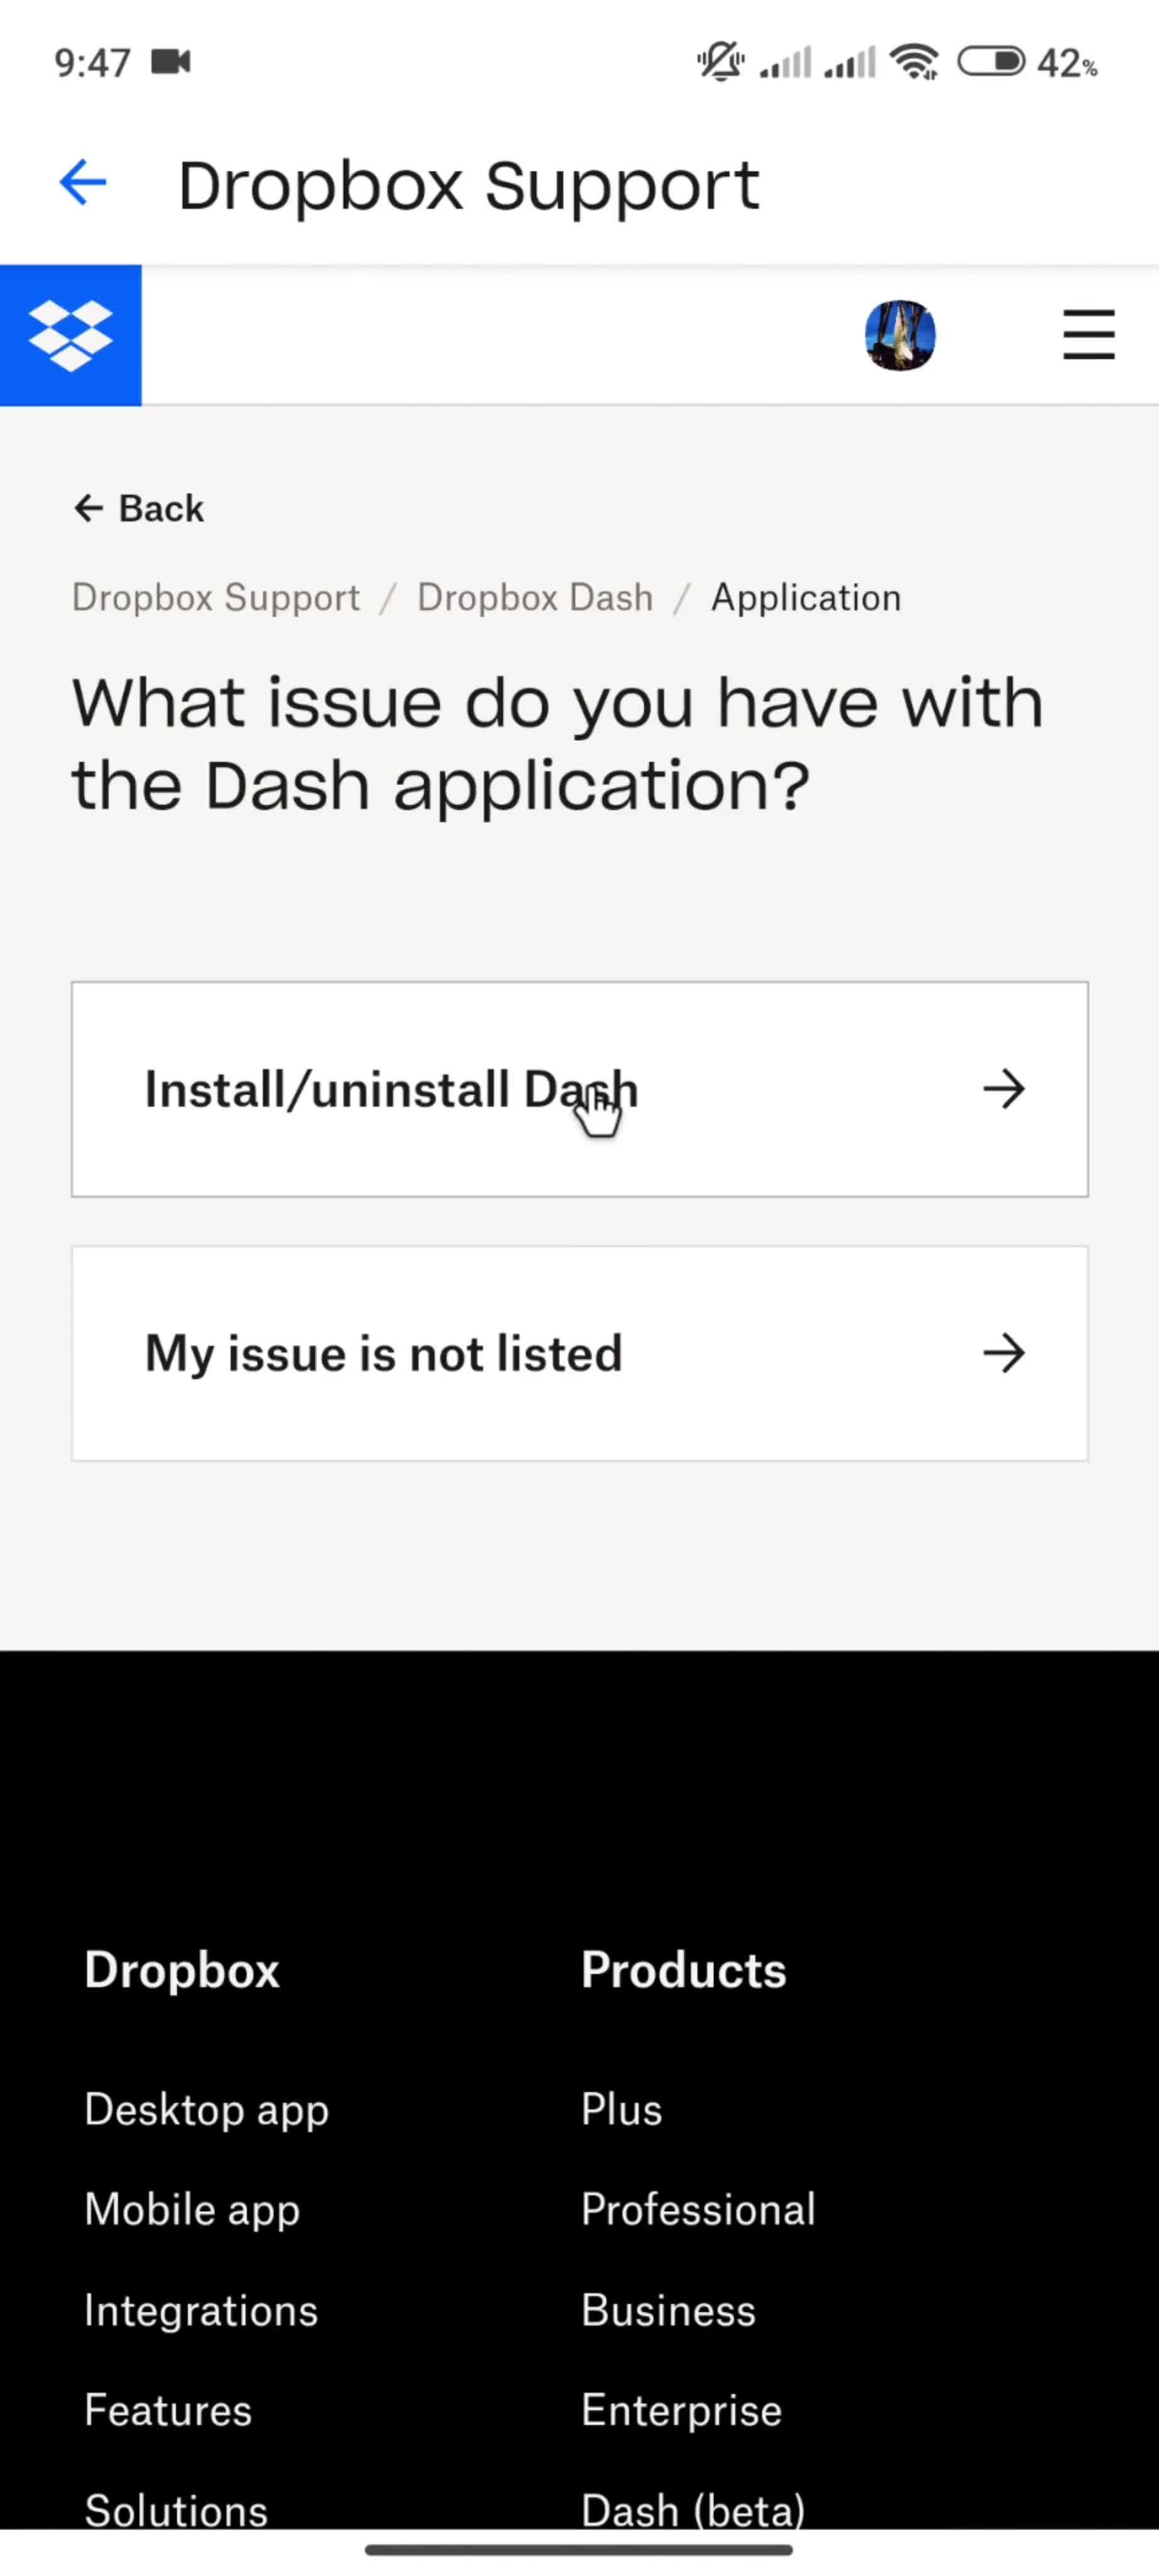Tap the blue back arrow in header
Screen dimensions: 1159x2576
[x=82, y=183]
